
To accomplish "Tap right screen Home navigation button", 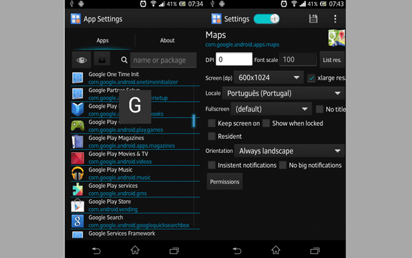I will (276, 250).
